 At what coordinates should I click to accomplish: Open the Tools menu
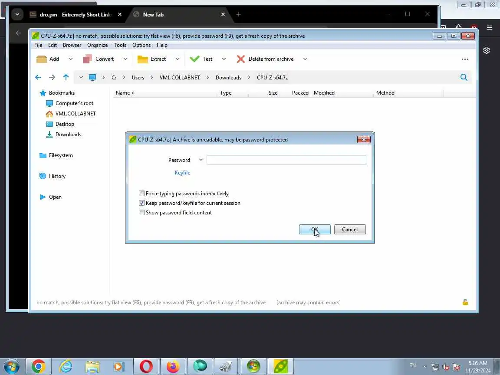(120, 45)
